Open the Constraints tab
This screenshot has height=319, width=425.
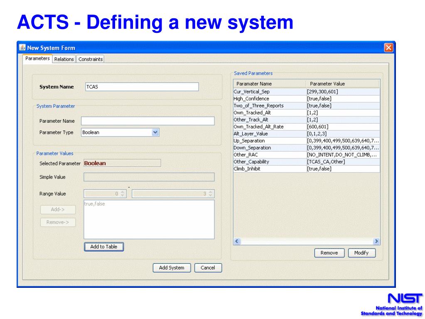(x=91, y=59)
